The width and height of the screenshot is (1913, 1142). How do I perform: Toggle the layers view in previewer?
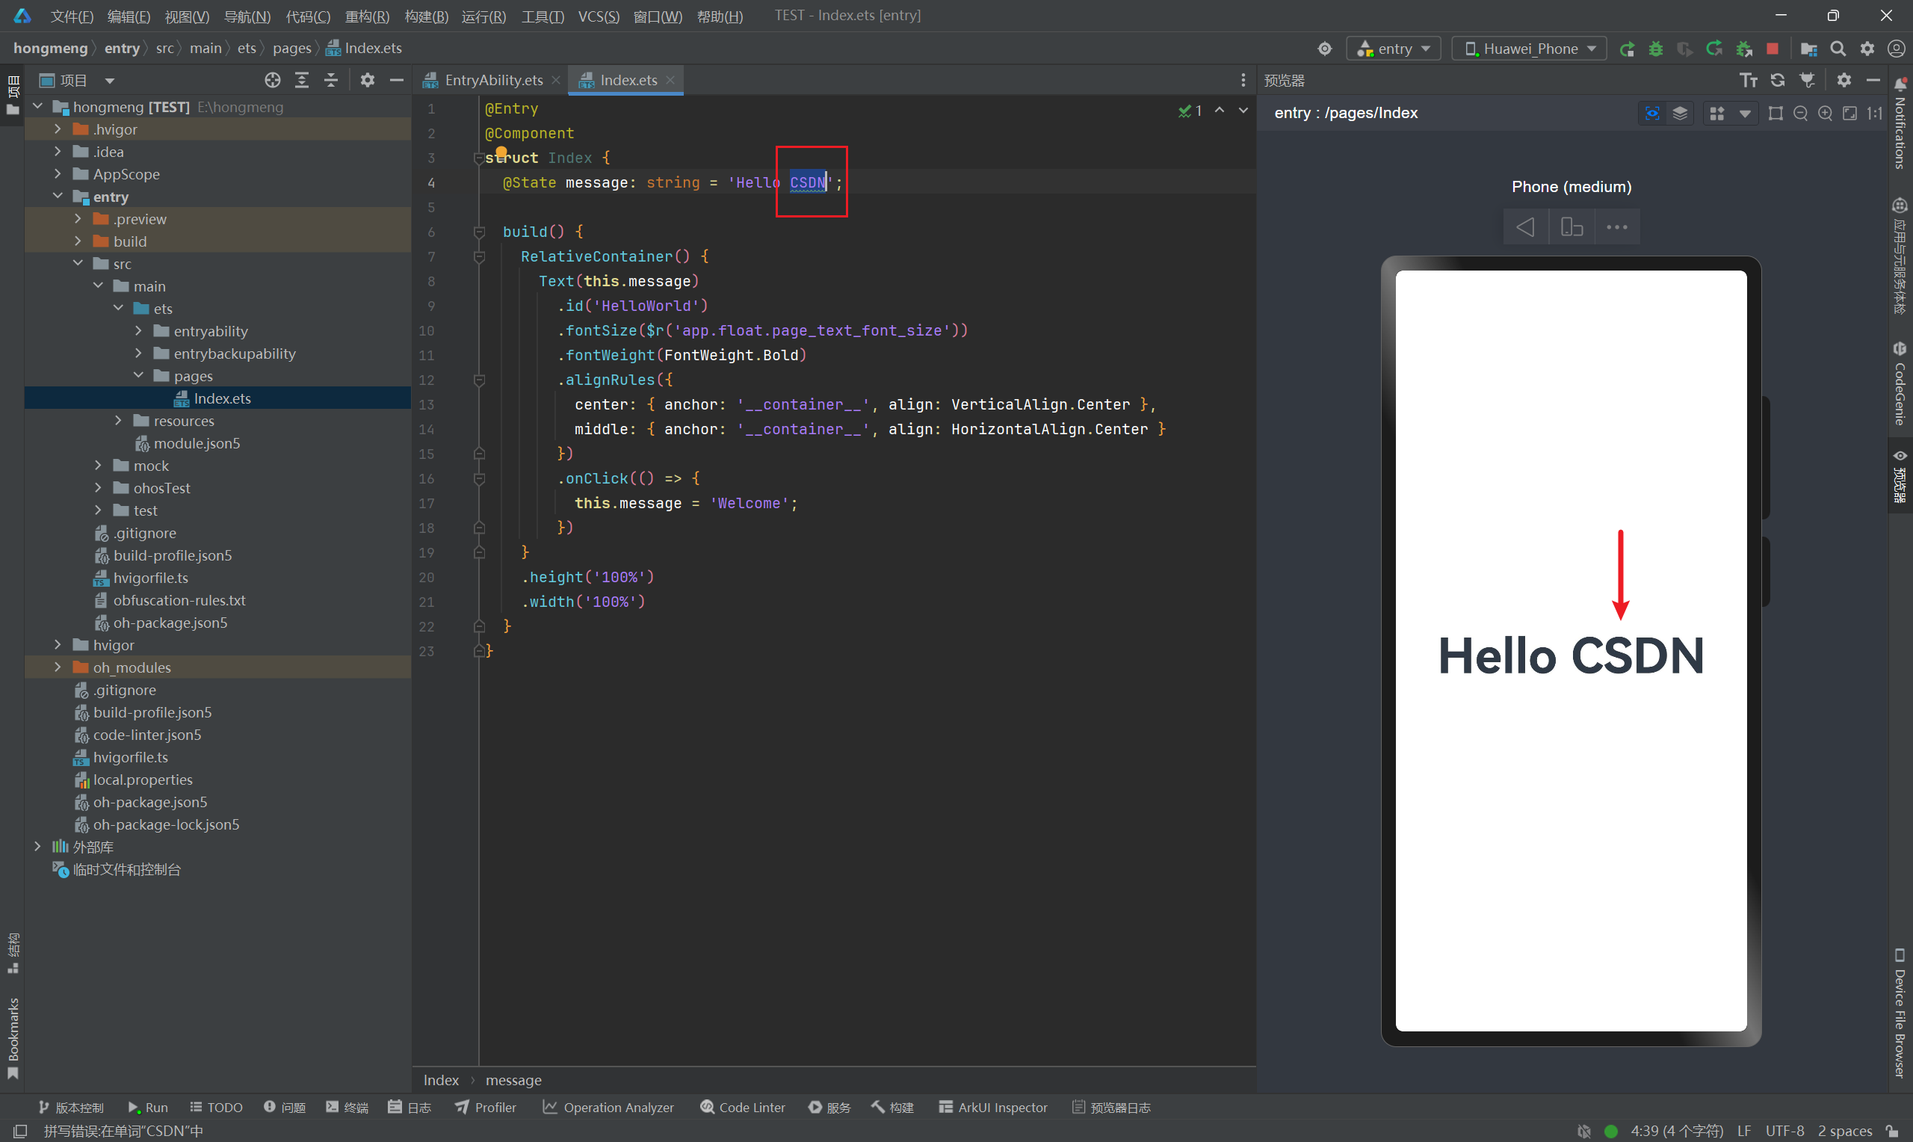1680,113
